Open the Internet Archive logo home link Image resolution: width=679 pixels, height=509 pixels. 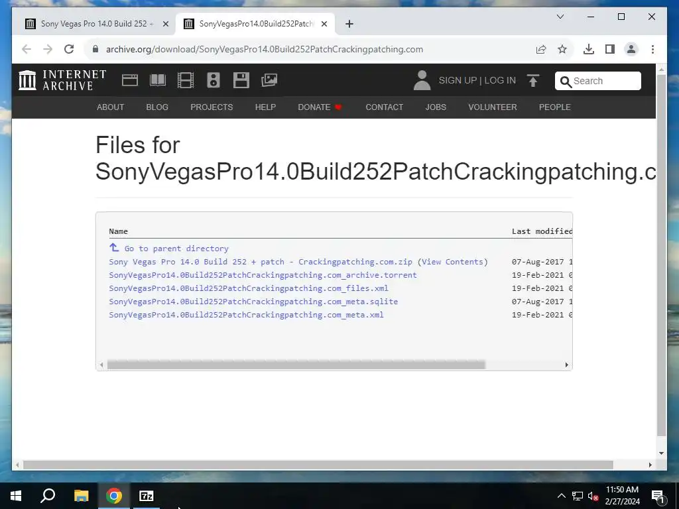(62, 80)
